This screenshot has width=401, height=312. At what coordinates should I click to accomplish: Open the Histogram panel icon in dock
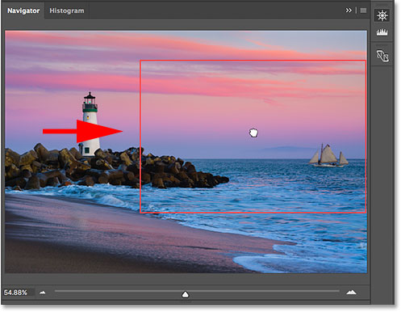(382, 33)
